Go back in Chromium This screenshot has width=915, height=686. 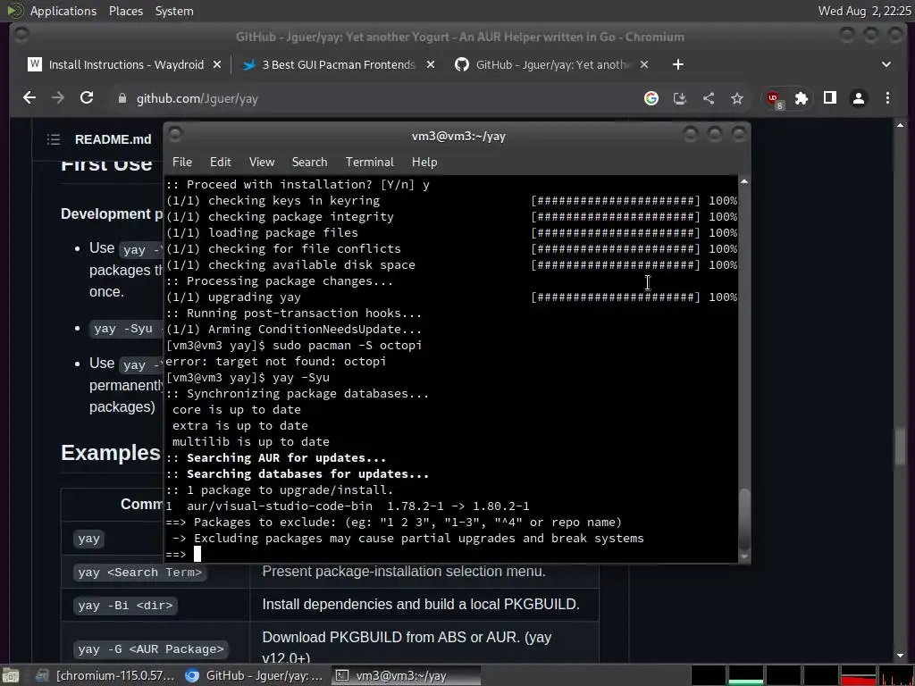(29, 98)
